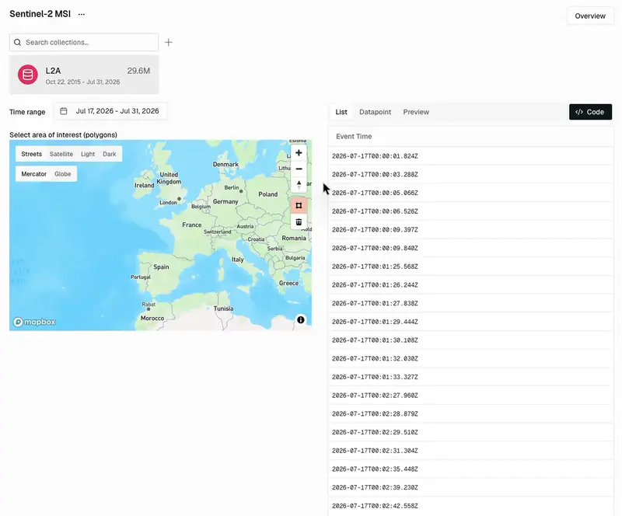
Task: Switch map style to Light
Action: click(88, 154)
